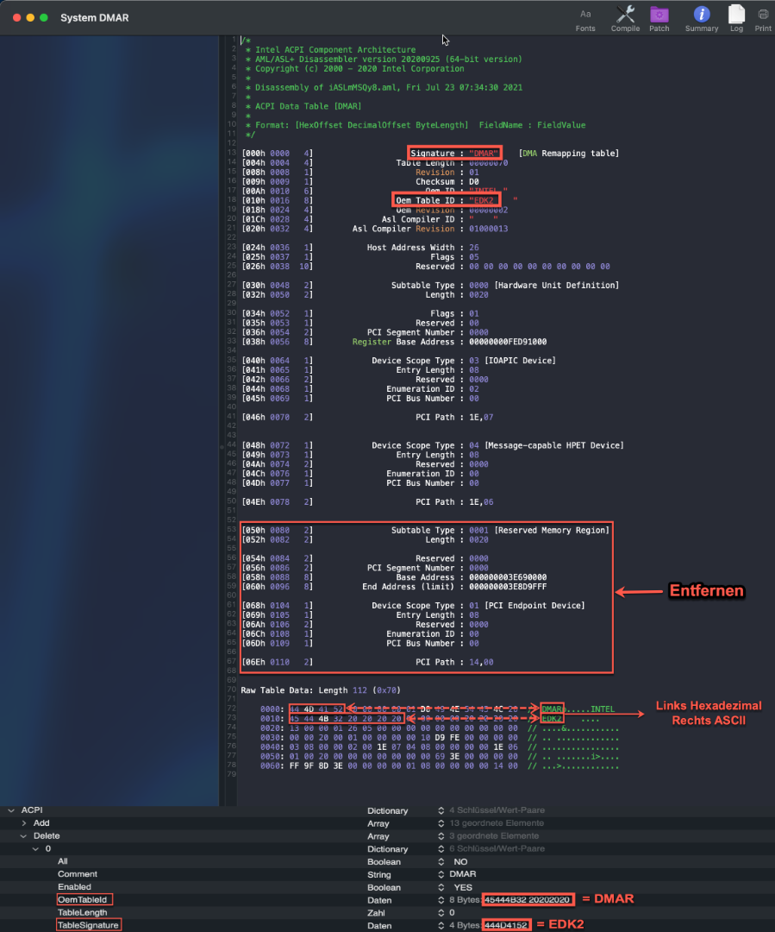Click the Checksum D0 line

click(359, 182)
